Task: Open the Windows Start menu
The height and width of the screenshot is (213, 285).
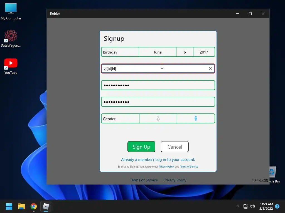Action: [x=9, y=206]
